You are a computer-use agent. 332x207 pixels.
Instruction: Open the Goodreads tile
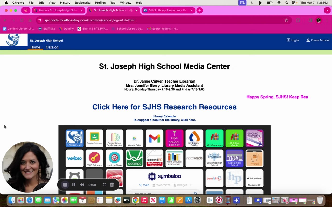[x=194, y=158]
